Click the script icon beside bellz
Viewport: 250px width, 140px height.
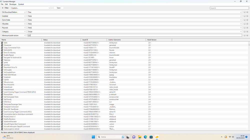pos(2,43)
